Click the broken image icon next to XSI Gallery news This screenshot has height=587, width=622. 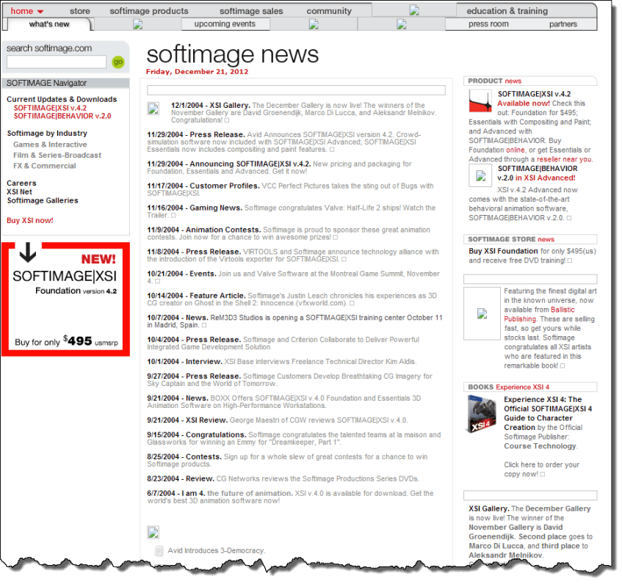[x=153, y=109]
